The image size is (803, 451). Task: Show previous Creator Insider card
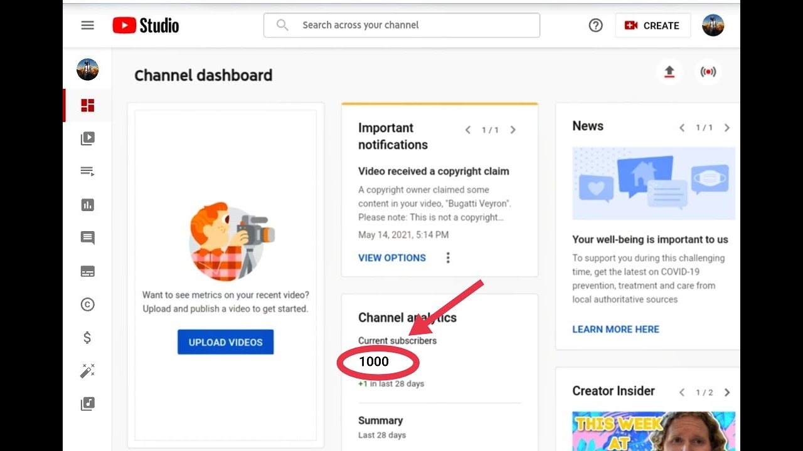(x=682, y=392)
